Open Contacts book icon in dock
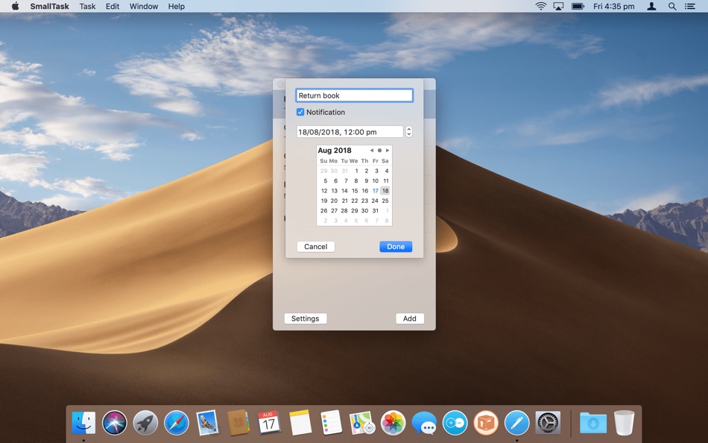This screenshot has width=708, height=443. (x=238, y=423)
